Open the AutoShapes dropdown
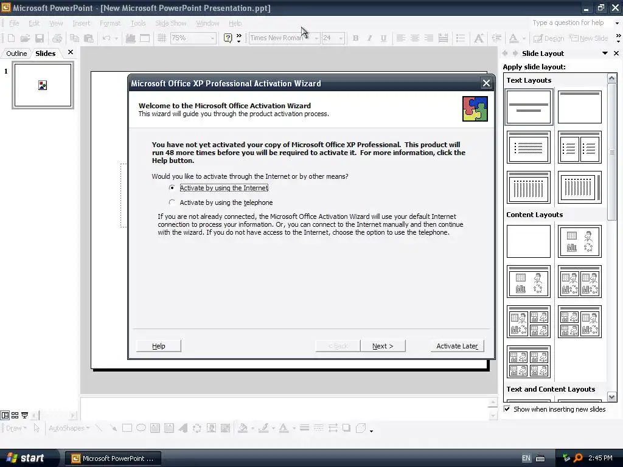The width and height of the screenshot is (623, 467). pyautogui.click(x=69, y=428)
